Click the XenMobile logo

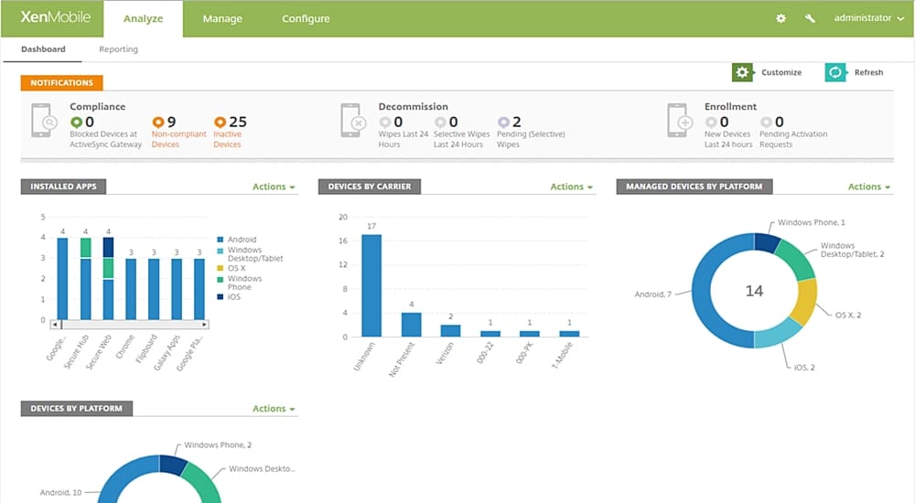[56, 17]
